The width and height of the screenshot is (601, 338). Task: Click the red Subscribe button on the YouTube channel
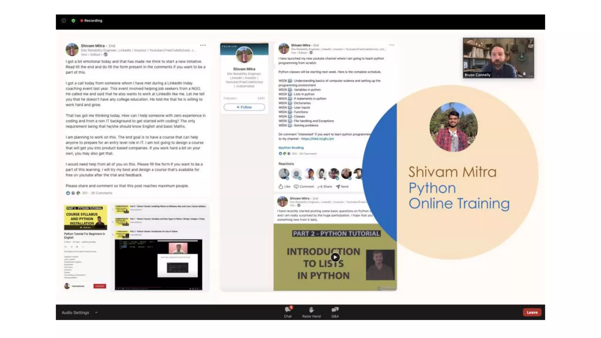[x=100, y=286]
